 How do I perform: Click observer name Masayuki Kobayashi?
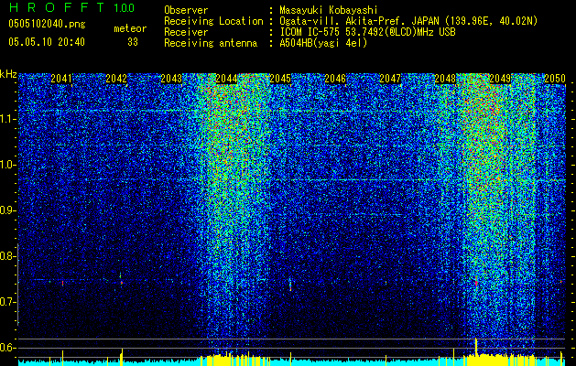[328, 10]
